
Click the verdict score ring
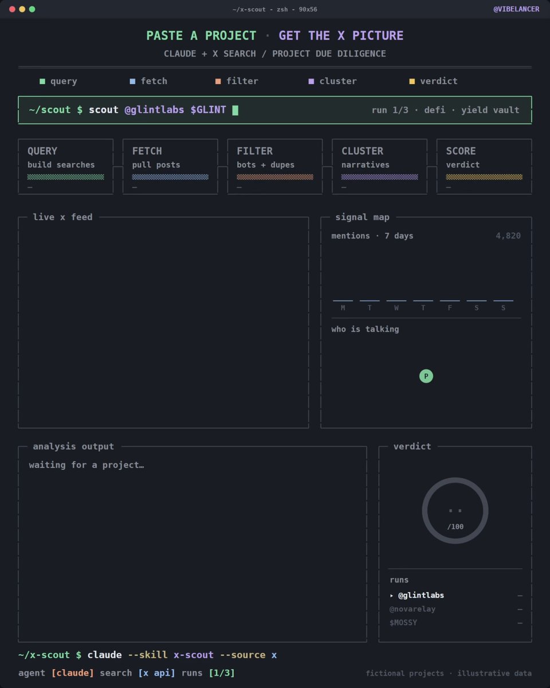click(x=455, y=510)
